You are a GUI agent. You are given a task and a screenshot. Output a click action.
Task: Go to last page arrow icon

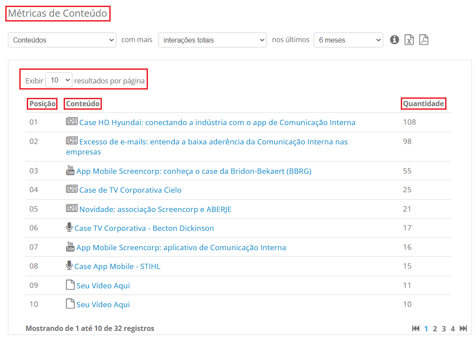point(463,329)
